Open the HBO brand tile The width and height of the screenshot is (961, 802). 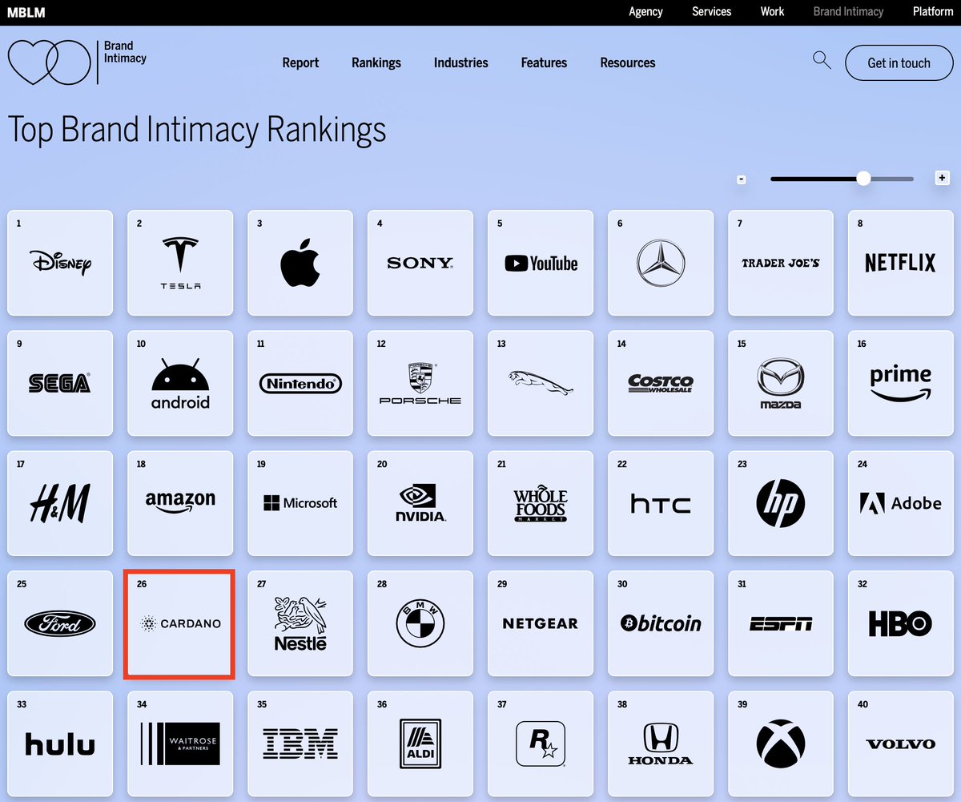click(901, 623)
